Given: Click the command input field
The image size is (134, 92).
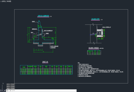Looking at the screenshot, I should pos(42,91).
